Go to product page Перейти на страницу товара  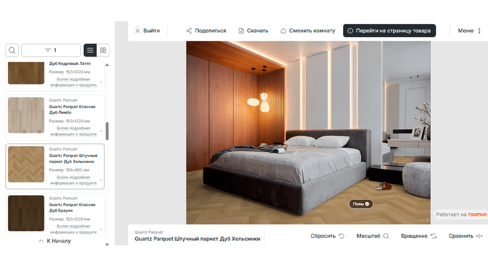click(x=388, y=31)
